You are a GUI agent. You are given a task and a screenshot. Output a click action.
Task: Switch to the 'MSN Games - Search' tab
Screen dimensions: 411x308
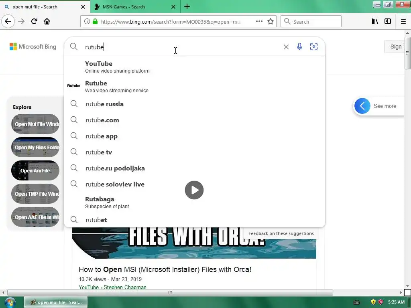click(x=135, y=6)
